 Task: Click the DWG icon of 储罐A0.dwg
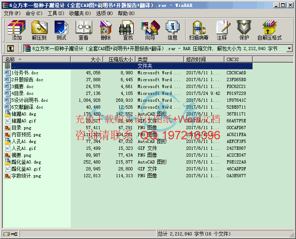(x=8, y=114)
